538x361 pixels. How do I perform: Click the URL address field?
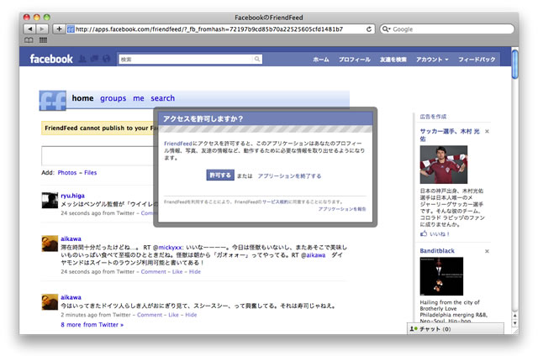219,29
